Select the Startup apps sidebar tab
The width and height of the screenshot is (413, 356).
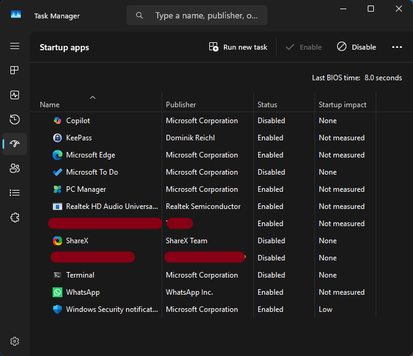point(15,144)
